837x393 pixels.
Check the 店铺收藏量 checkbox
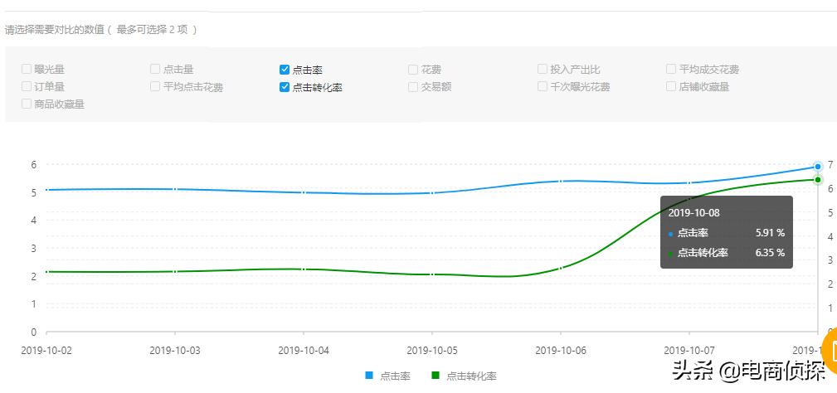[x=671, y=86]
